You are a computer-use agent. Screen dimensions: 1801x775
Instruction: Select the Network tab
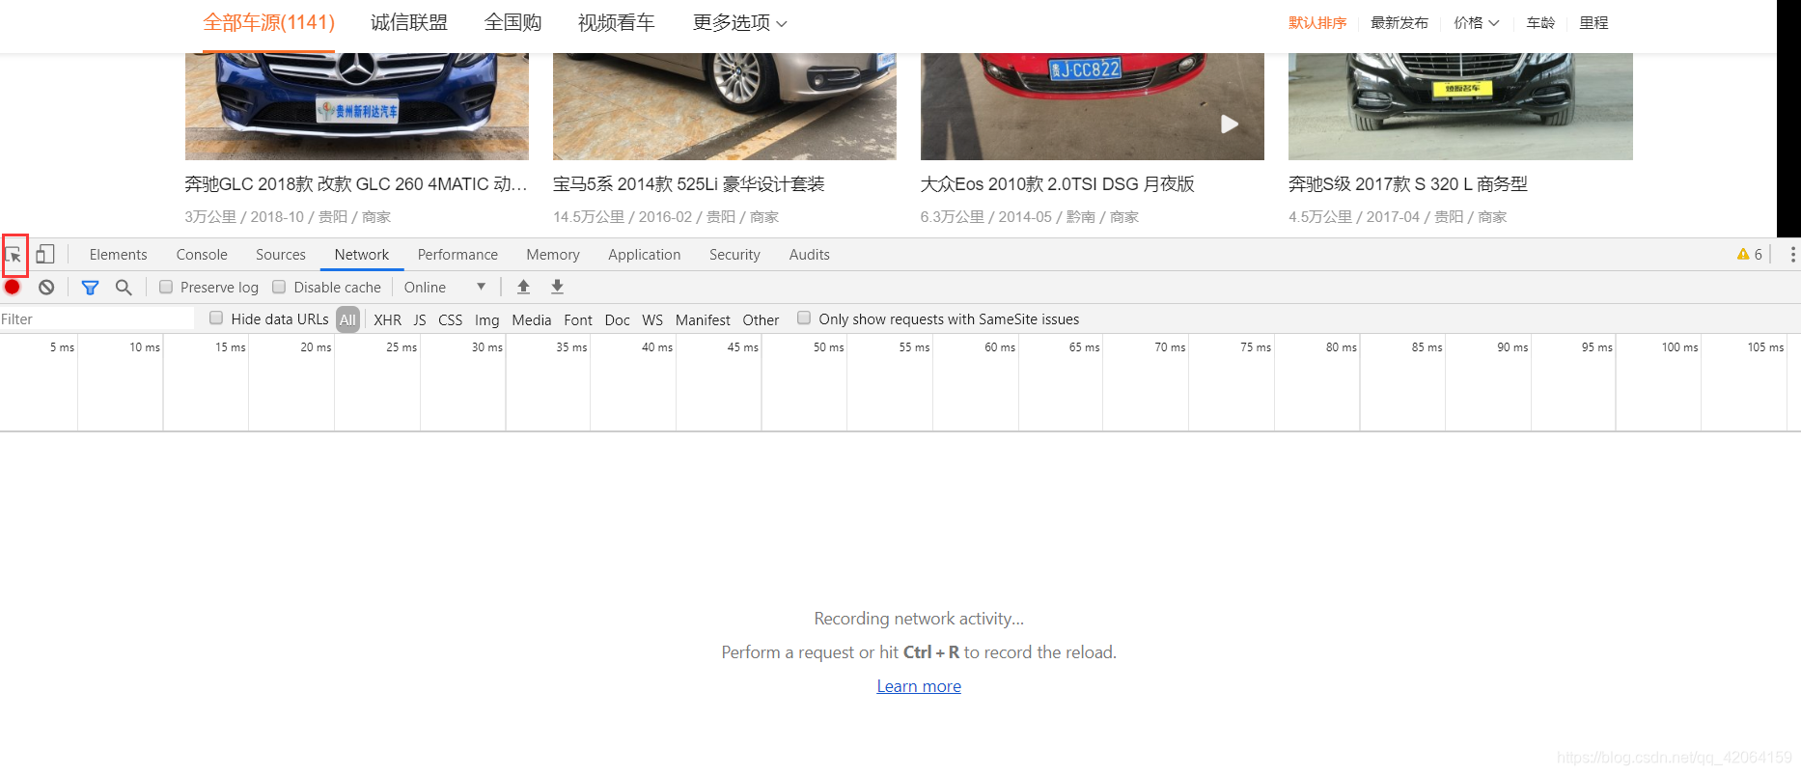(362, 254)
